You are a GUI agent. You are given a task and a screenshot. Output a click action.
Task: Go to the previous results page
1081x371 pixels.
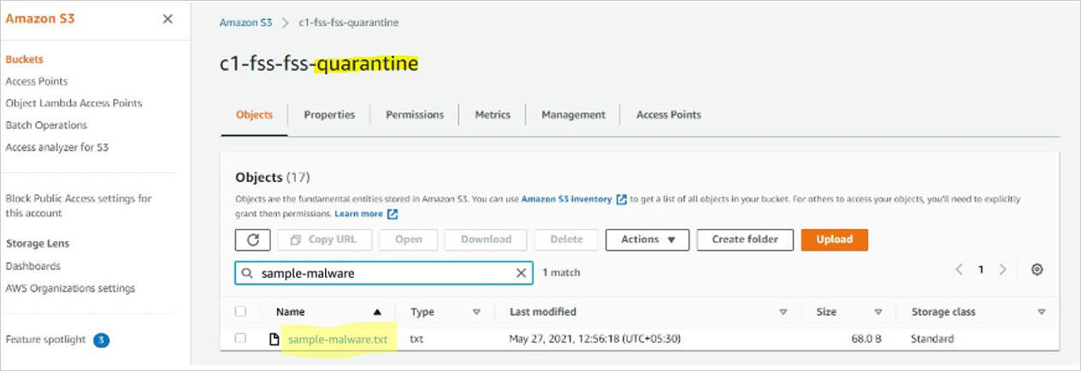(x=959, y=269)
